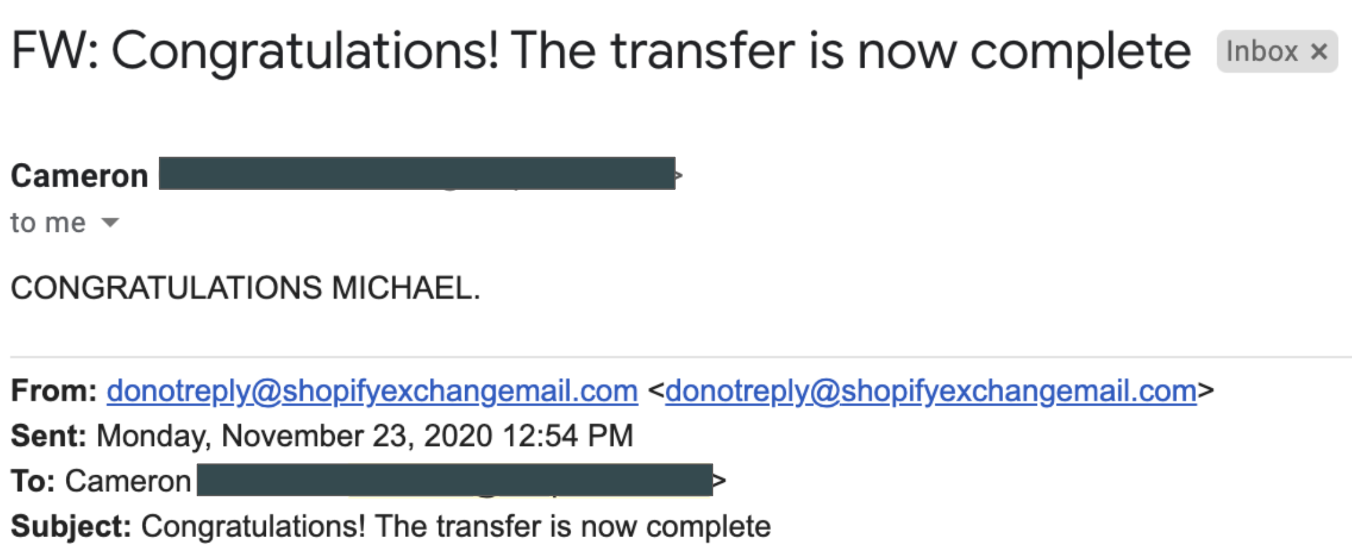Click the bold "Subject:" label

[71, 528]
